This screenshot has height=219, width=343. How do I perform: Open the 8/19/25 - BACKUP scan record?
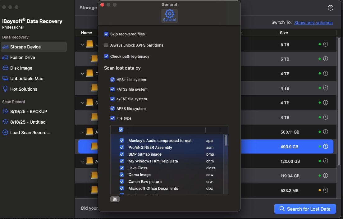[x=29, y=112]
